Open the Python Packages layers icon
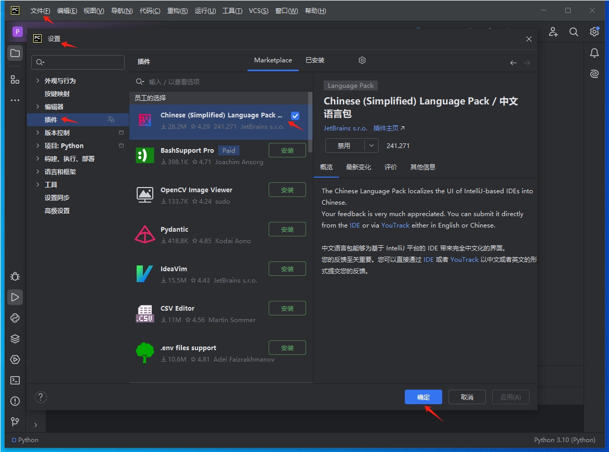609x452 pixels. (15, 339)
